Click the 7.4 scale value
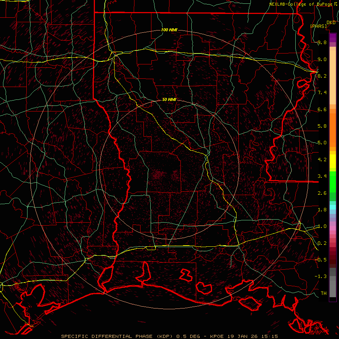The height and width of the screenshot is (339, 339). point(322,93)
